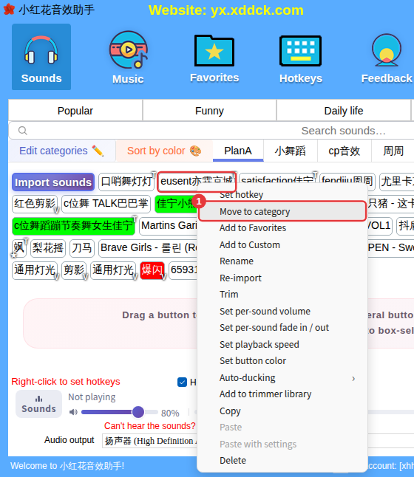The height and width of the screenshot is (477, 414).
Task: Switch to the Daily life tab
Action: (343, 111)
